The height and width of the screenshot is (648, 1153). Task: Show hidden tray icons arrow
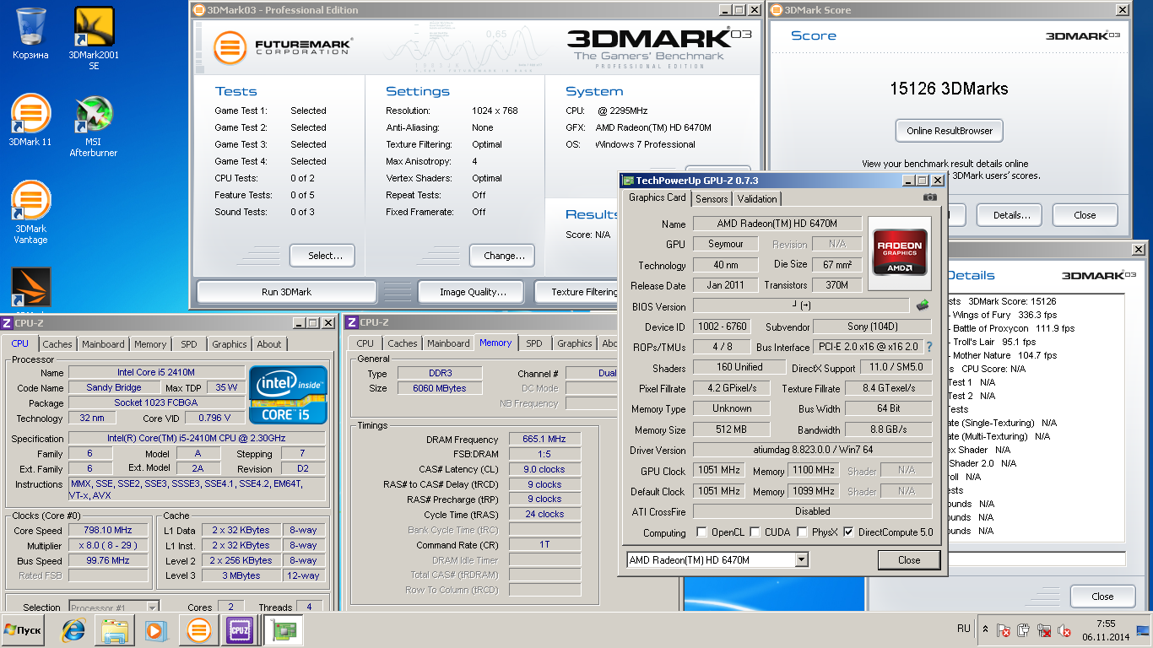point(985,629)
